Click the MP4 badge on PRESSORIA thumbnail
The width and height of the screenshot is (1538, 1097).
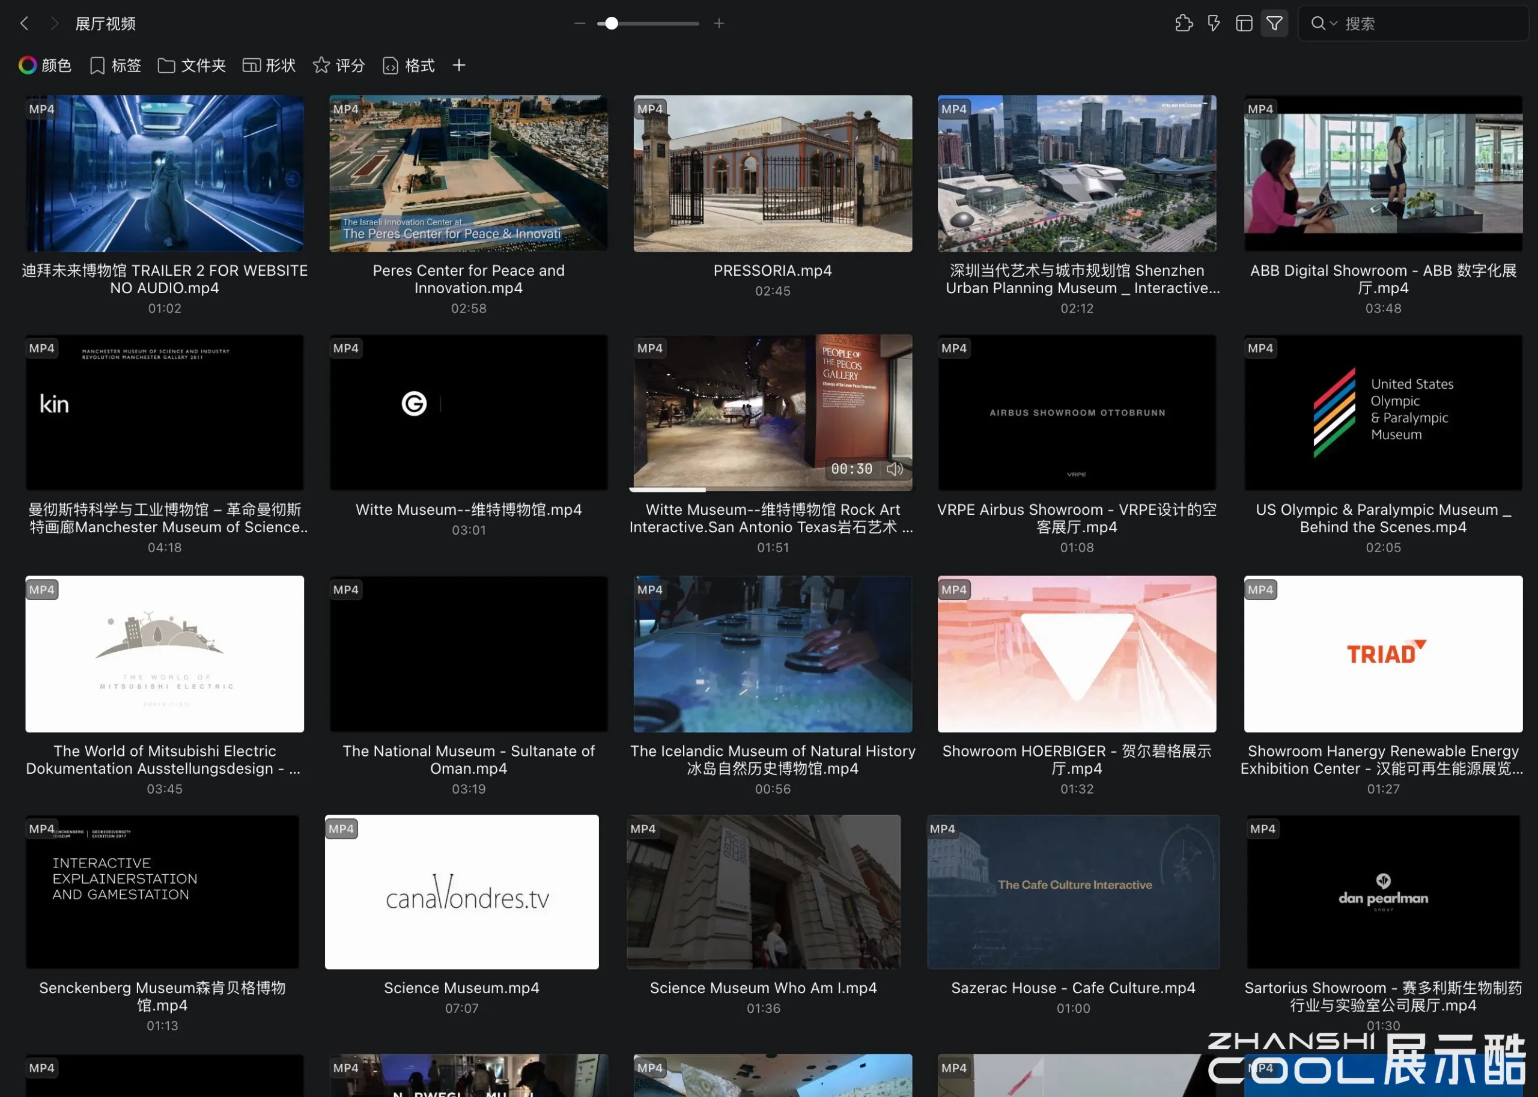click(x=650, y=109)
